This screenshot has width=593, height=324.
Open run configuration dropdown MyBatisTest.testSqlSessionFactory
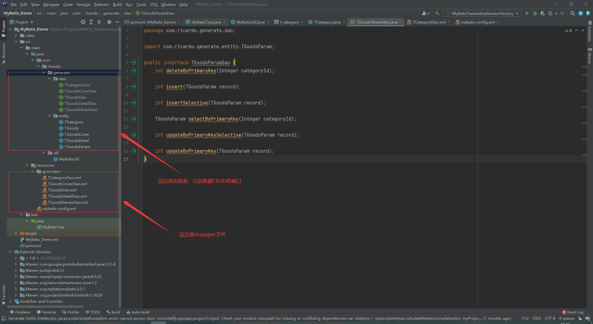(x=482, y=13)
